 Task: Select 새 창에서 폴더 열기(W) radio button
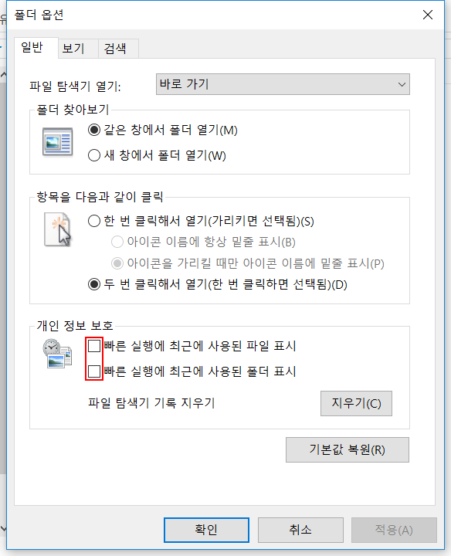[94, 155]
